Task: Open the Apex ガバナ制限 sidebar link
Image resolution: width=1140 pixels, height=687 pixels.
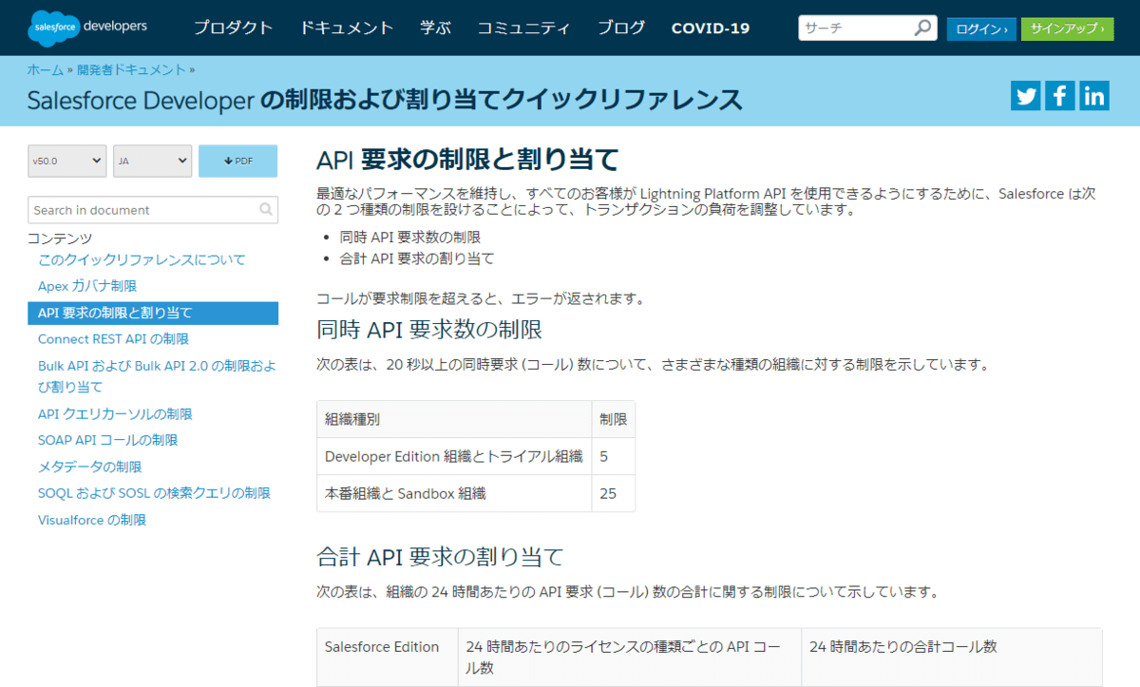Action: (x=87, y=285)
